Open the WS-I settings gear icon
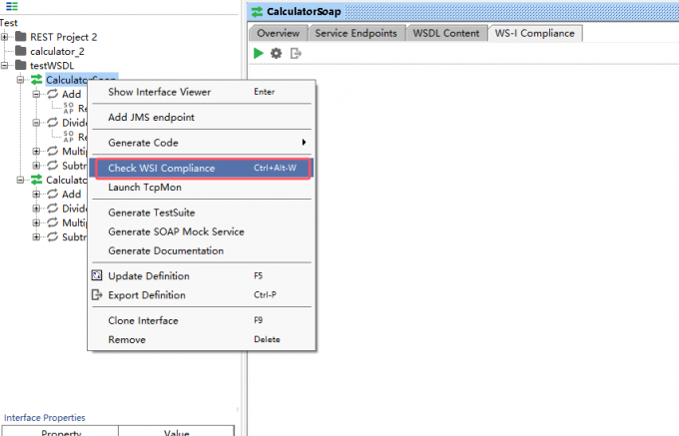 click(x=276, y=53)
